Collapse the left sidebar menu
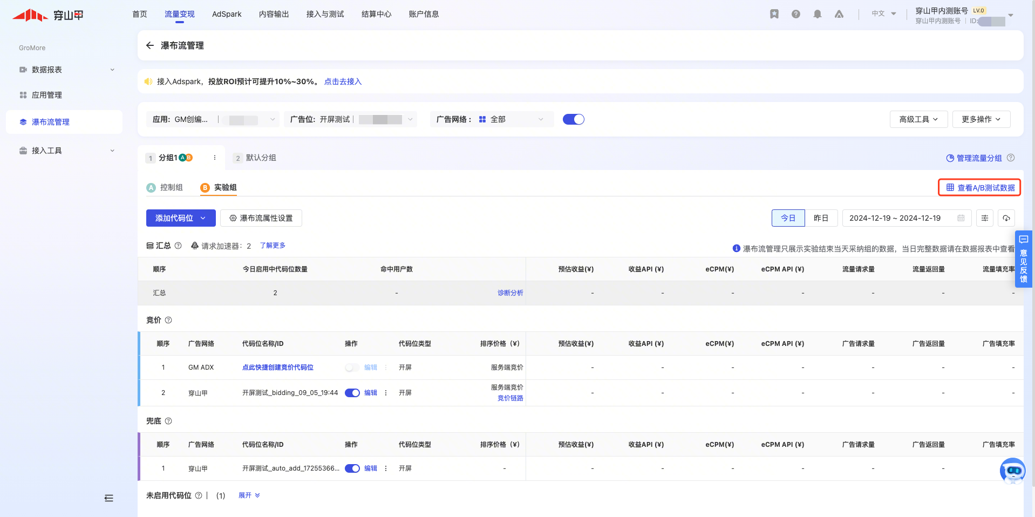Image resolution: width=1035 pixels, height=517 pixels. [x=108, y=498]
